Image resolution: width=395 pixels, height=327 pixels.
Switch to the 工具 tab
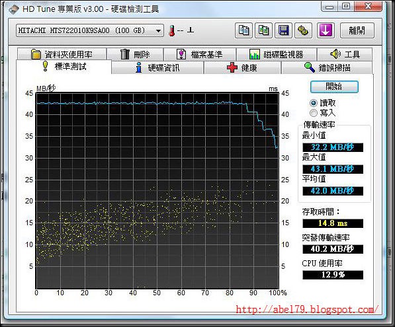345,54
